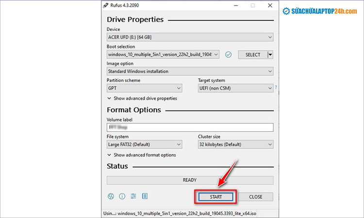Click in the Volume label field
The image size is (364, 218).
[x=190, y=127]
